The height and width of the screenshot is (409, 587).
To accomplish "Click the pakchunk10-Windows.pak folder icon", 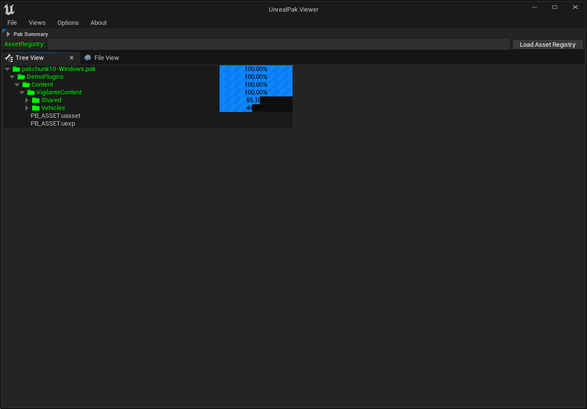I will 17,69.
